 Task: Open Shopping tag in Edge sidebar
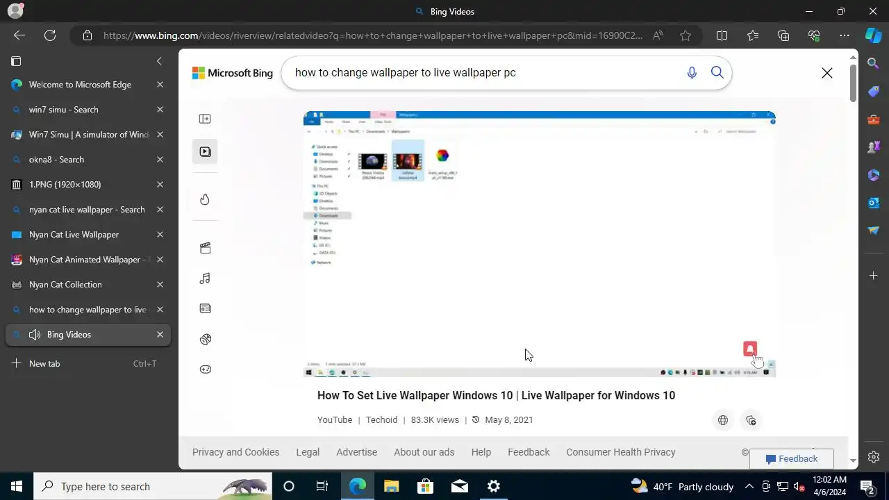(874, 92)
